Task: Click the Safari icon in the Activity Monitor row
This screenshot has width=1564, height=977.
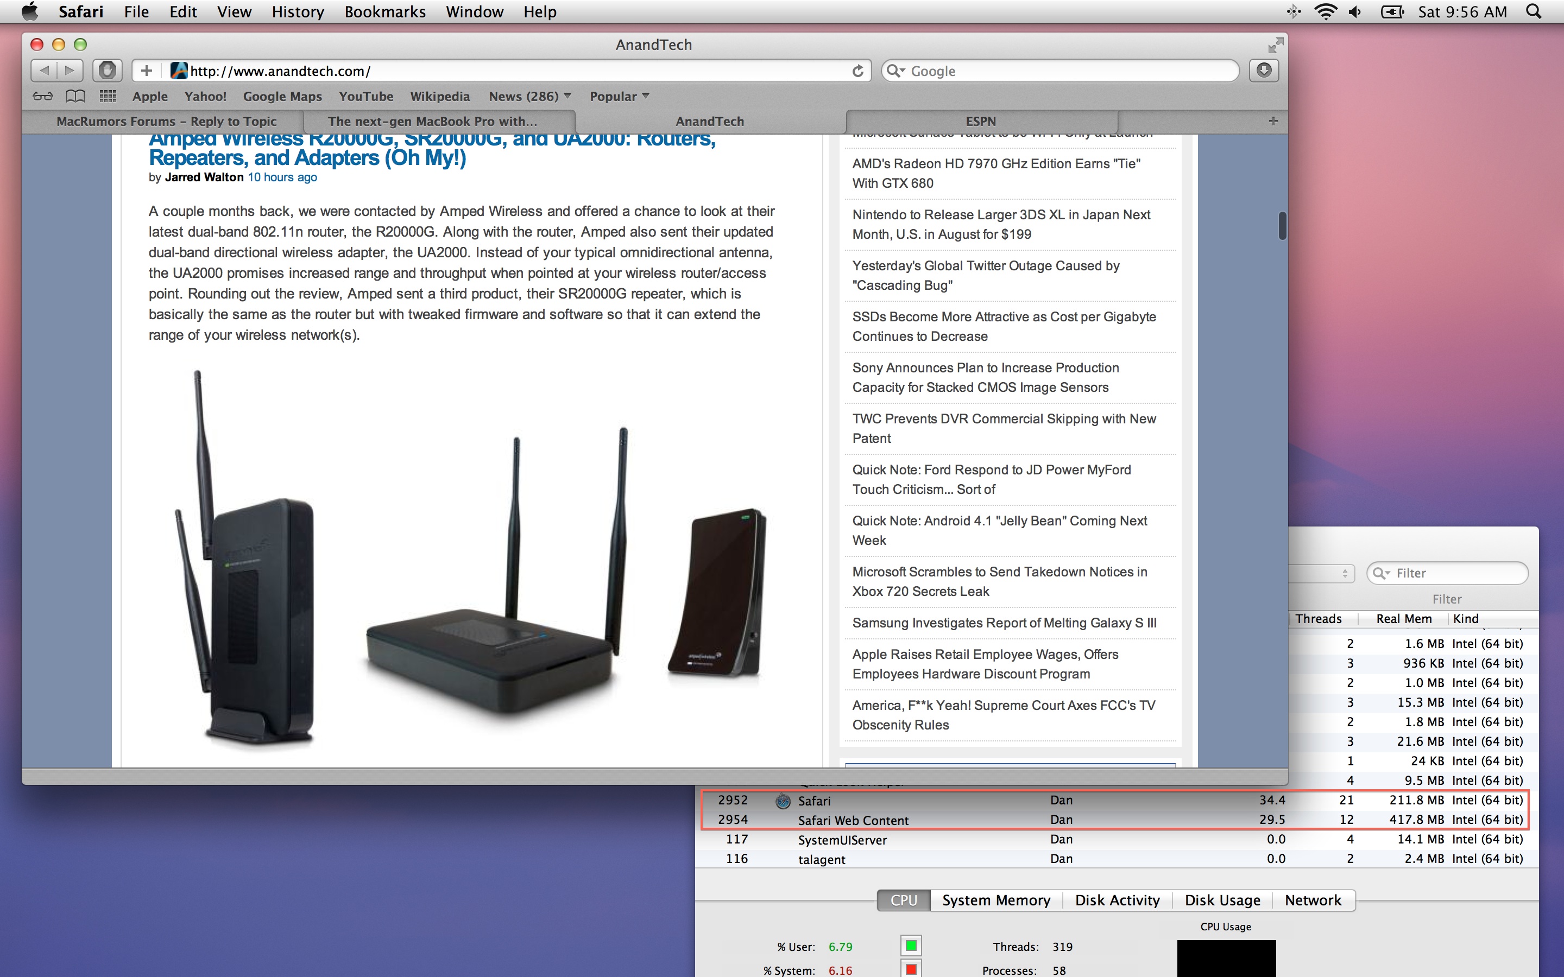Action: click(x=783, y=801)
